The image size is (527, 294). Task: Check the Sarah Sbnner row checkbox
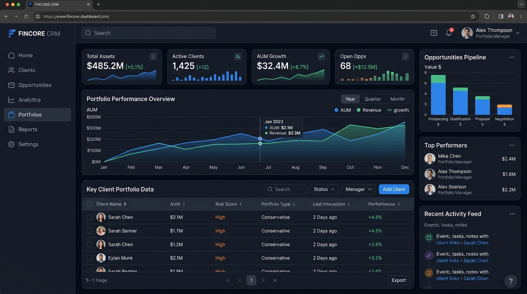89,231
